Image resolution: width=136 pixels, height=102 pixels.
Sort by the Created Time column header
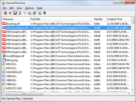click(x=118, y=19)
